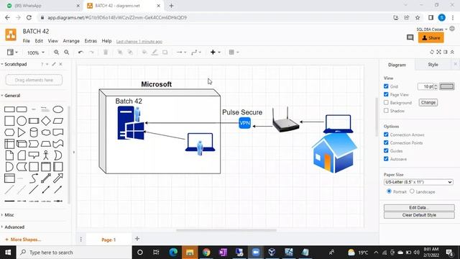Open the File menu
This screenshot has width=460, height=259.
click(27, 41)
